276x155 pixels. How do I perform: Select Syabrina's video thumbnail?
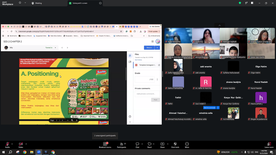tap(206, 36)
